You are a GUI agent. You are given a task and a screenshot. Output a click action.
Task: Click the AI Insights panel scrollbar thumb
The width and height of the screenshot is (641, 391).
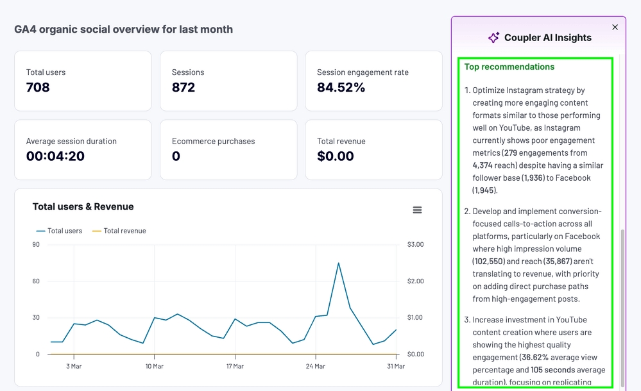pyautogui.click(x=621, y=308)
